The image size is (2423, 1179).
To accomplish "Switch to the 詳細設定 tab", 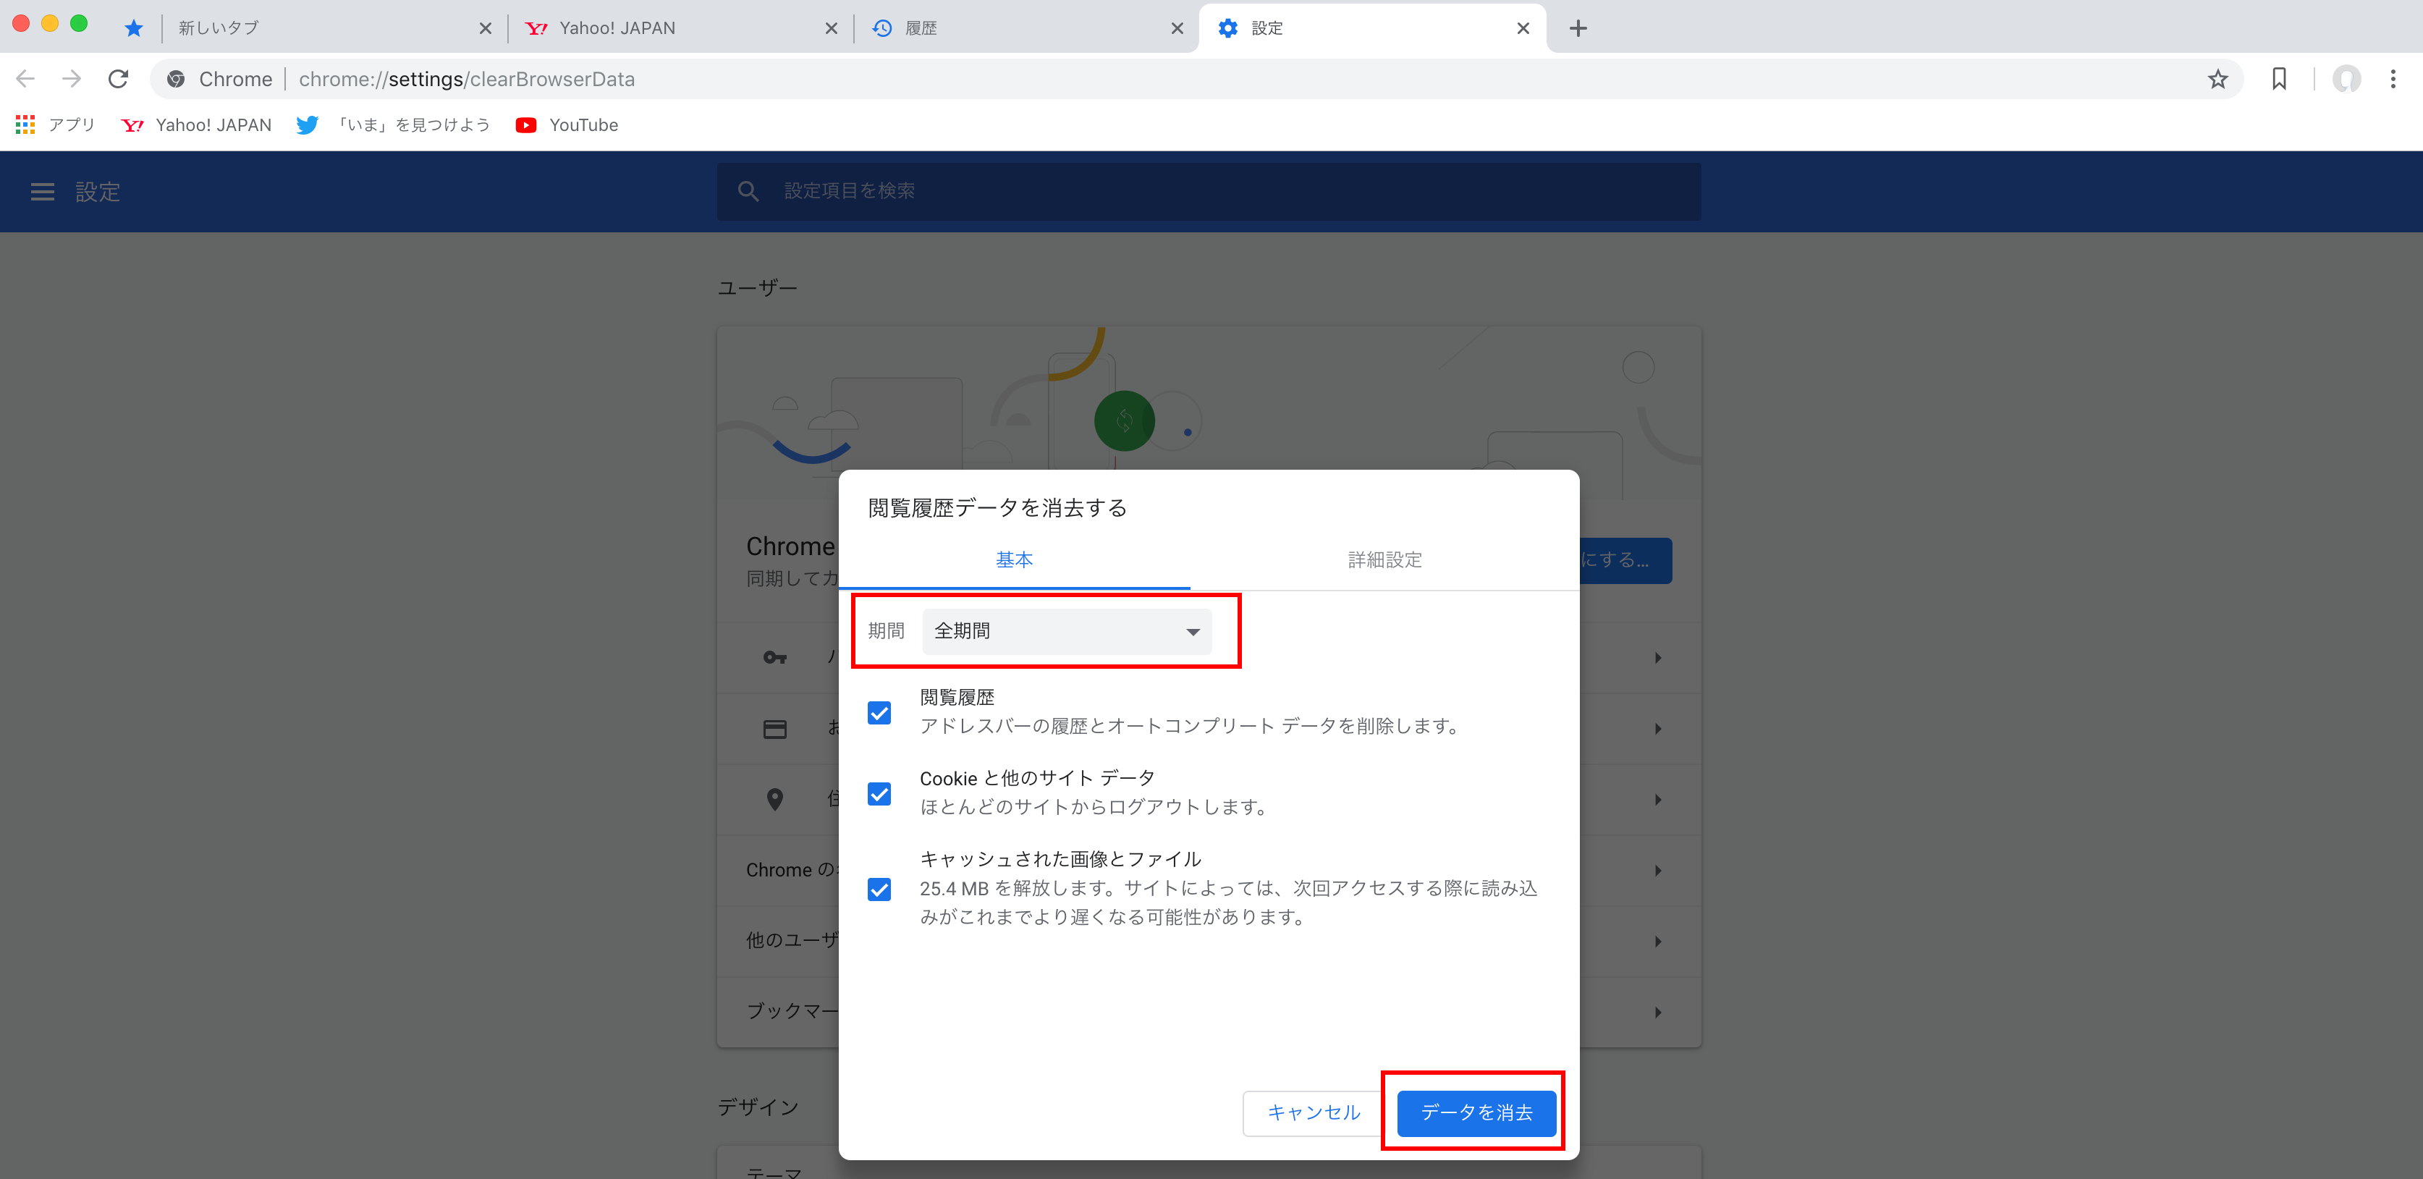I will pos(1384,560).
